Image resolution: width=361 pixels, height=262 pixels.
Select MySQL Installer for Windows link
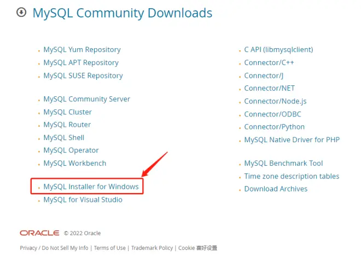(91, 187)
